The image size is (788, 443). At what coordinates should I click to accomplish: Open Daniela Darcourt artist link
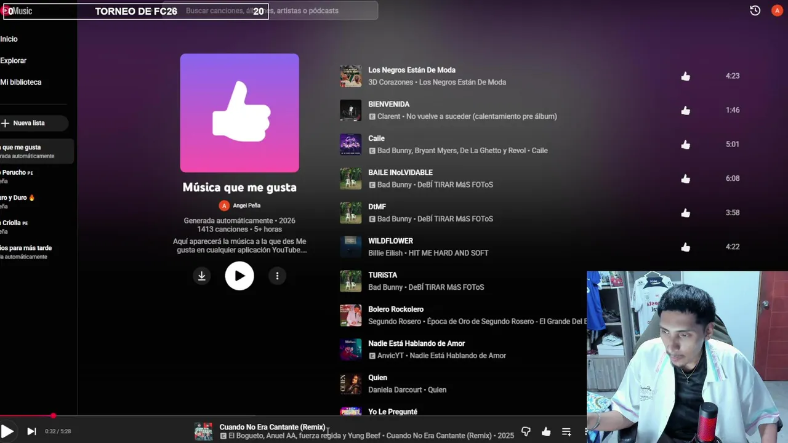click(395, 389)
